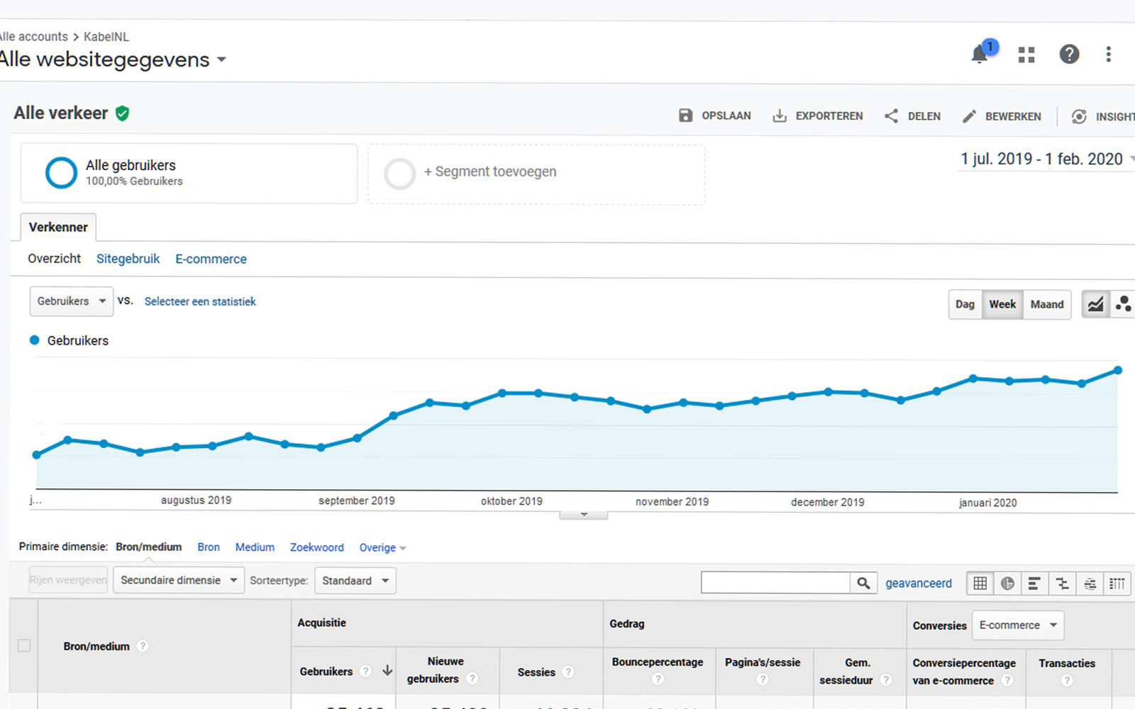Switch chart granularity to Week
This screenshot has width=1135, height=709.
coord(1002,304)
